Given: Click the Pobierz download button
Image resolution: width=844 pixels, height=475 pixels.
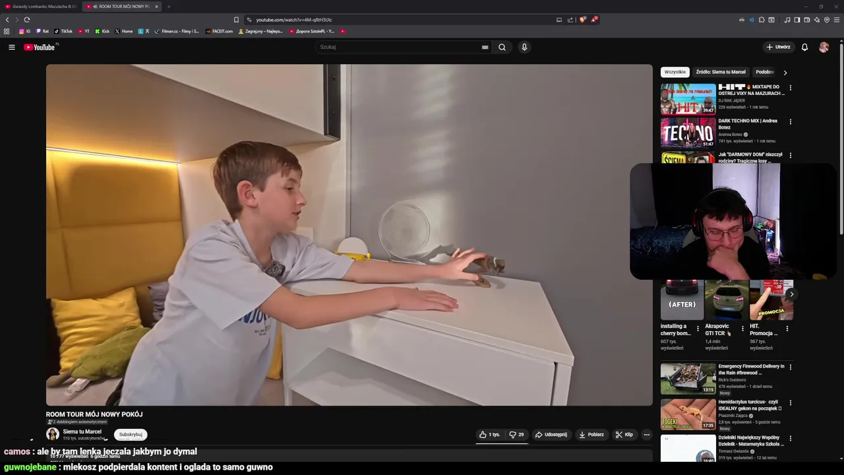Looking at the screenshot, I should [x=591, y=435].
